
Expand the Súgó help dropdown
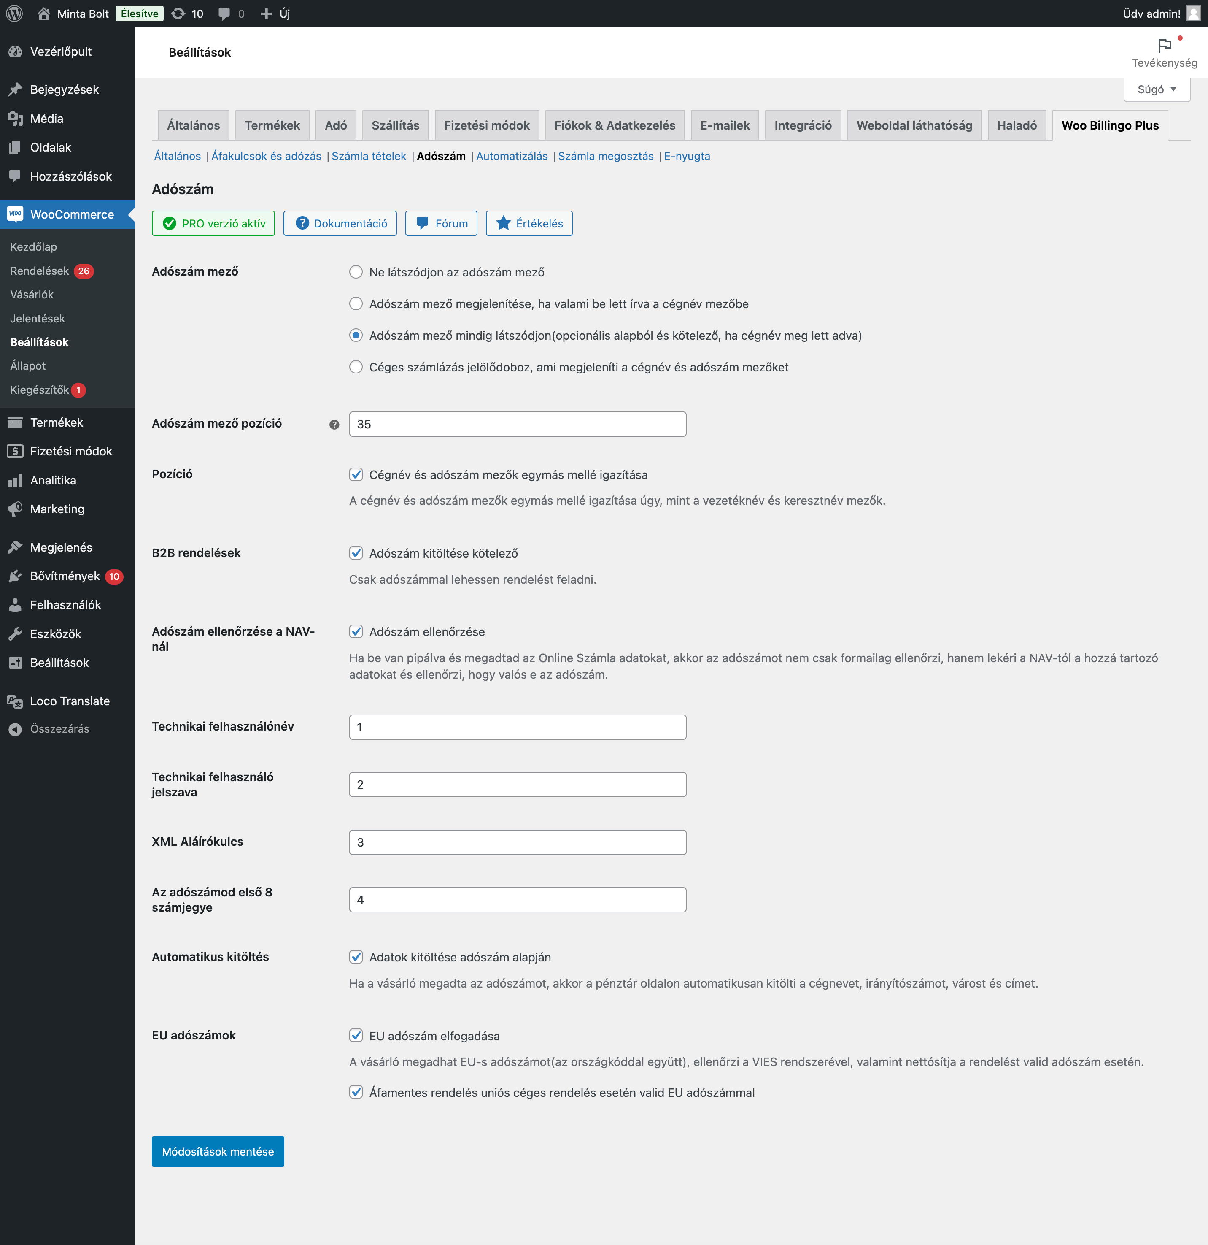1157,89
